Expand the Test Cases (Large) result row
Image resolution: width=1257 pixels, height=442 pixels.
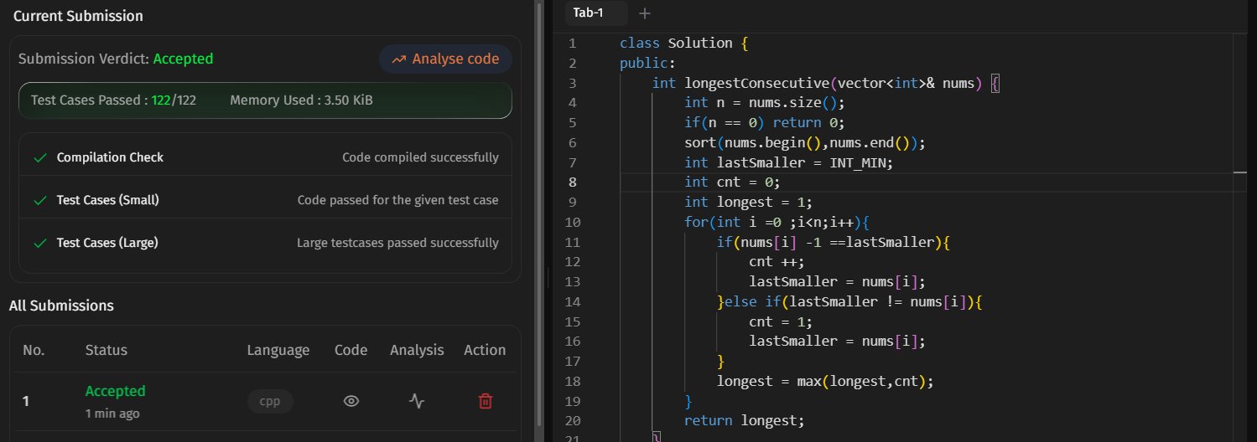pos(265,243)
